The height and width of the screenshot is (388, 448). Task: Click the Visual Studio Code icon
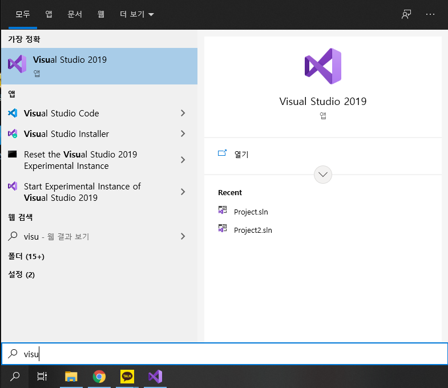13,113
